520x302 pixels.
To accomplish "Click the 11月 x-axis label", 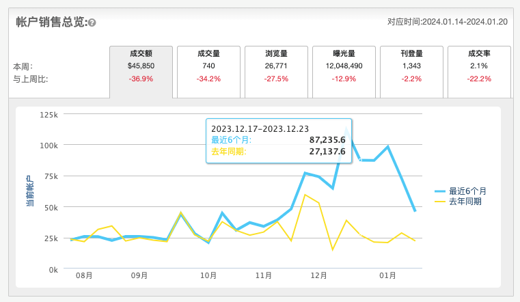I will 264,275.
